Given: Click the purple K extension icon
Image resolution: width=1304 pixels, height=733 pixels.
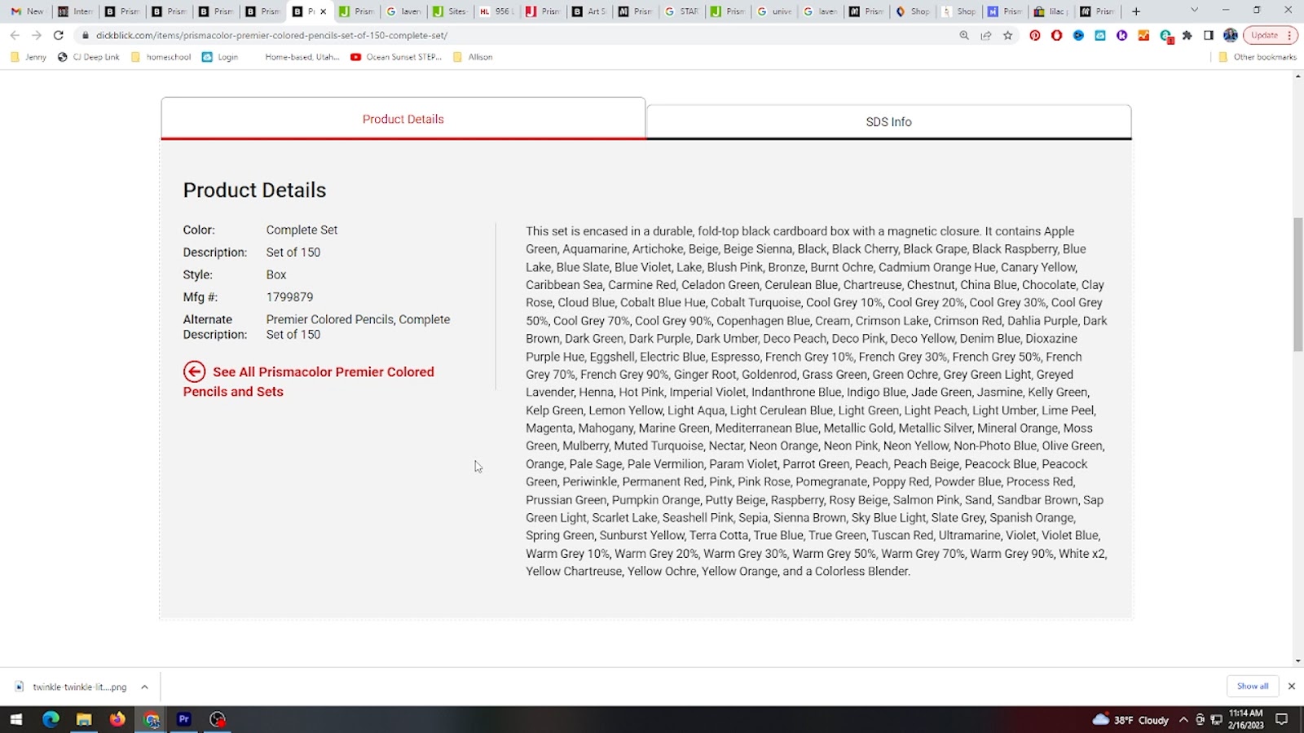Looking at the screenshot, I should coord(1122,35).
